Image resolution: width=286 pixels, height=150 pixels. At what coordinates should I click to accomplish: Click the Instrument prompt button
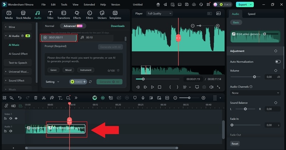(x=86, y=70)
